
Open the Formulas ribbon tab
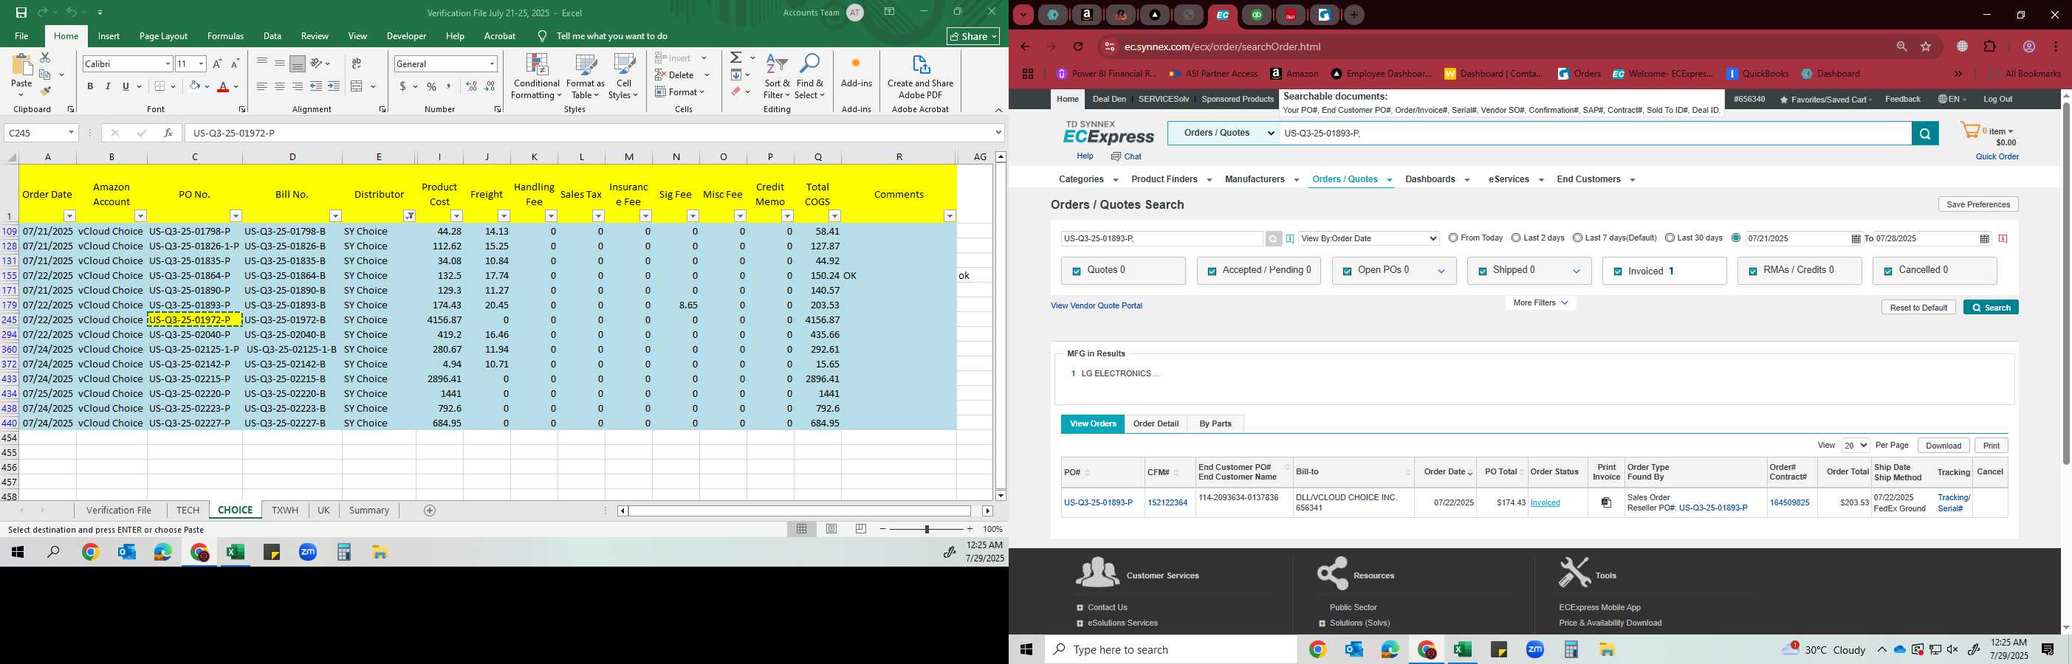(x=225, y=36)
